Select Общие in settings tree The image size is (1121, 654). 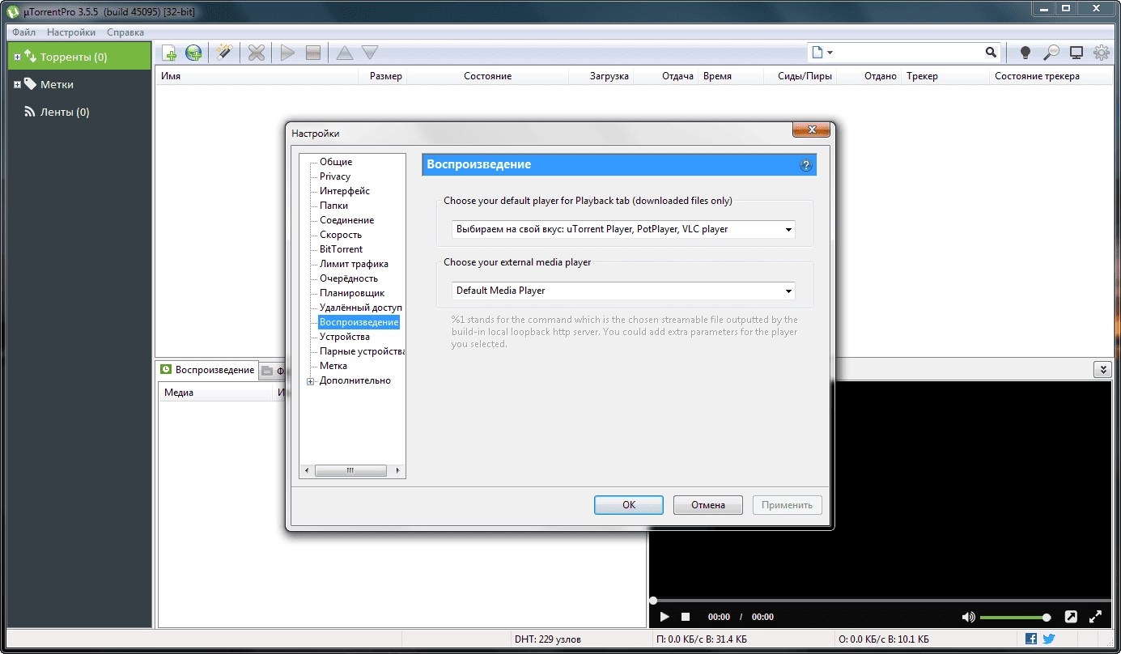[336, 162]
